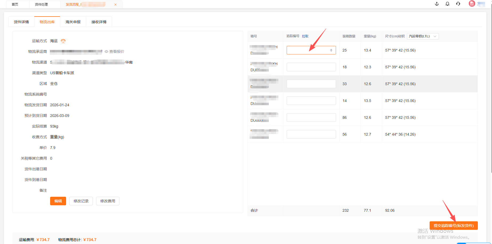Image resolution: width=492 pixels, height=244 pixels.
Task: Click the tracking number field for the 18-quantity row
Action: pos(311,67)
